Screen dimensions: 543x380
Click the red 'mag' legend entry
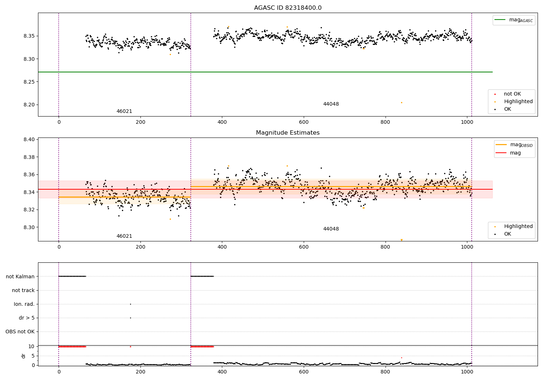click(509, 153)
